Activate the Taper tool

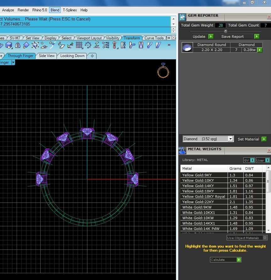tap(141, 45)
